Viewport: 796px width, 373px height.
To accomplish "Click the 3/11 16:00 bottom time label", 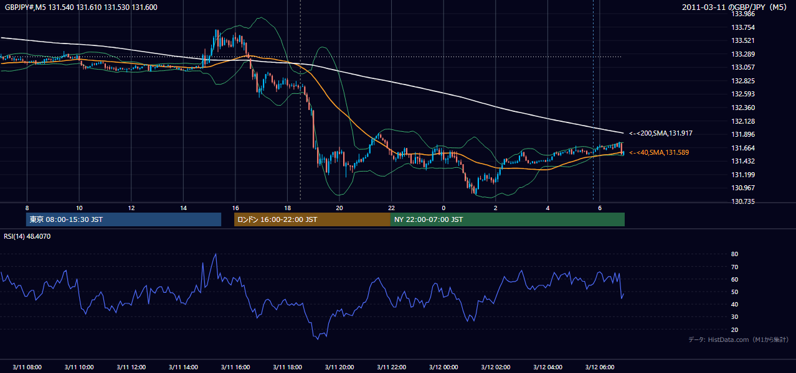I will coord(235,367).
